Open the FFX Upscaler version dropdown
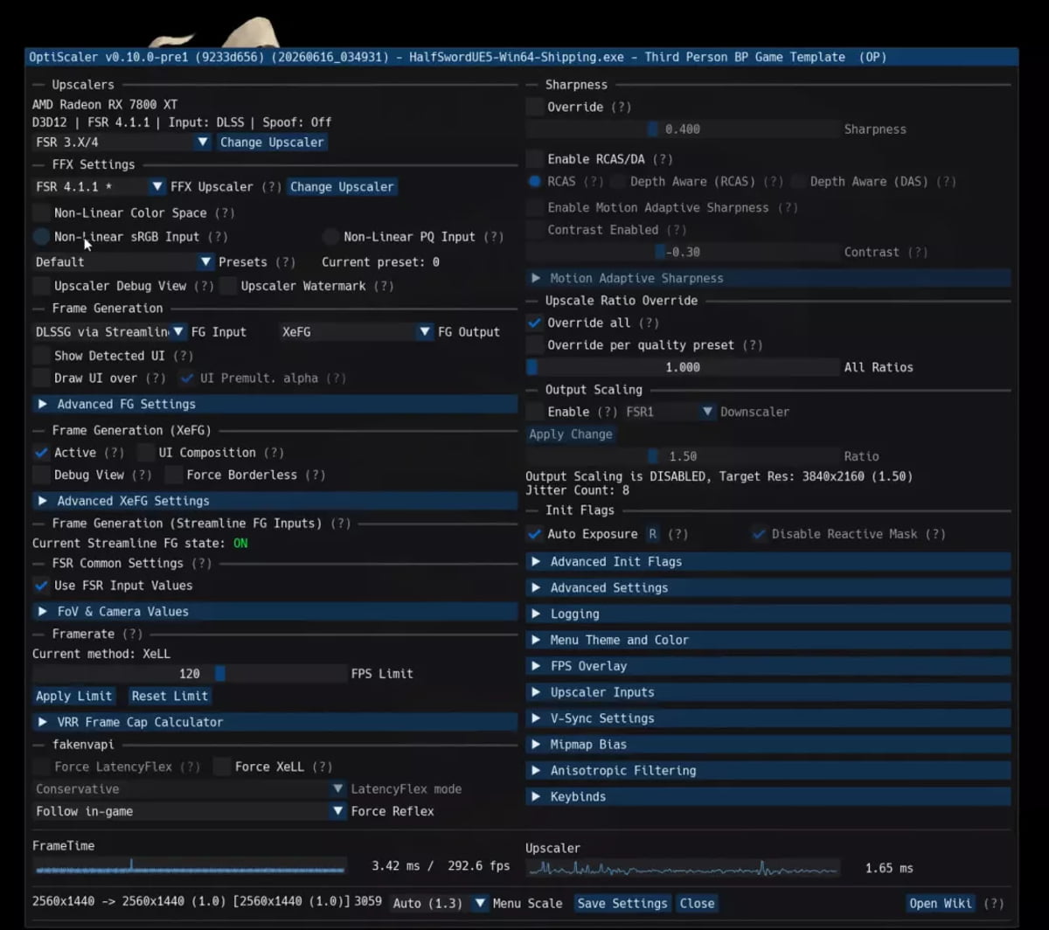 [x=99, y=186]
